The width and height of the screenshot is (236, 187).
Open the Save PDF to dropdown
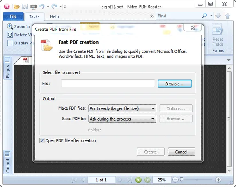pyautogui.click(x=122, y=119)
